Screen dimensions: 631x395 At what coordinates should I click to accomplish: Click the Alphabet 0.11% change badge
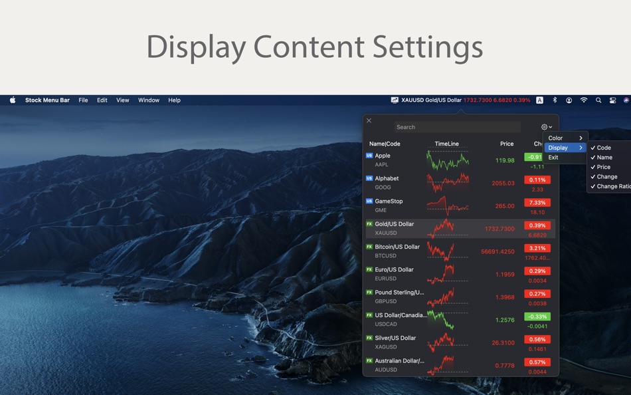[537, 180]
